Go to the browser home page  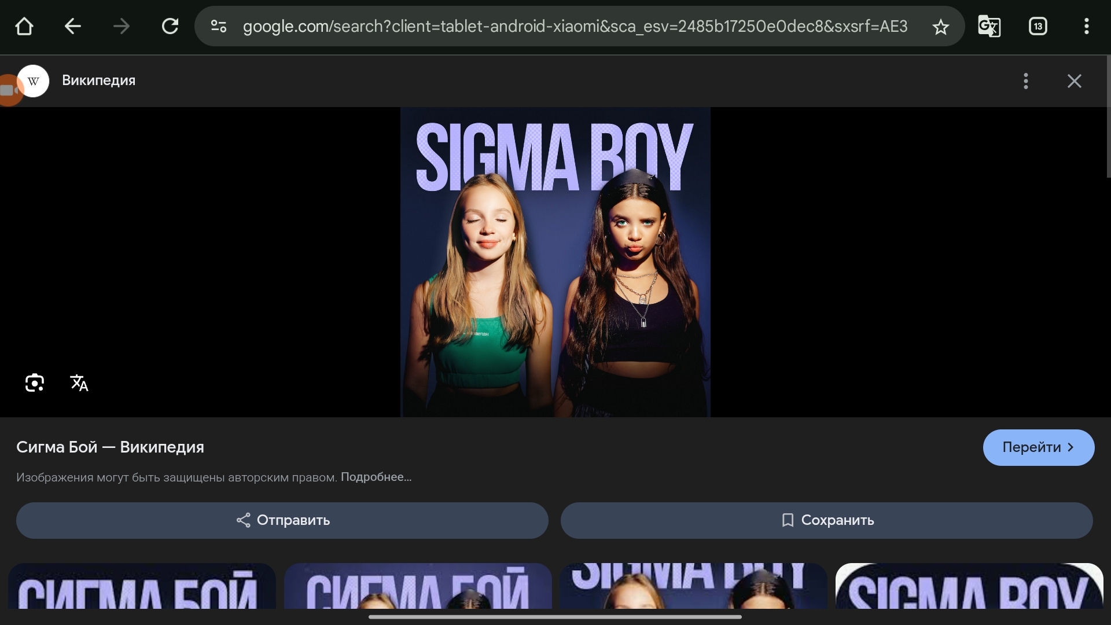[x=24, y=27]
